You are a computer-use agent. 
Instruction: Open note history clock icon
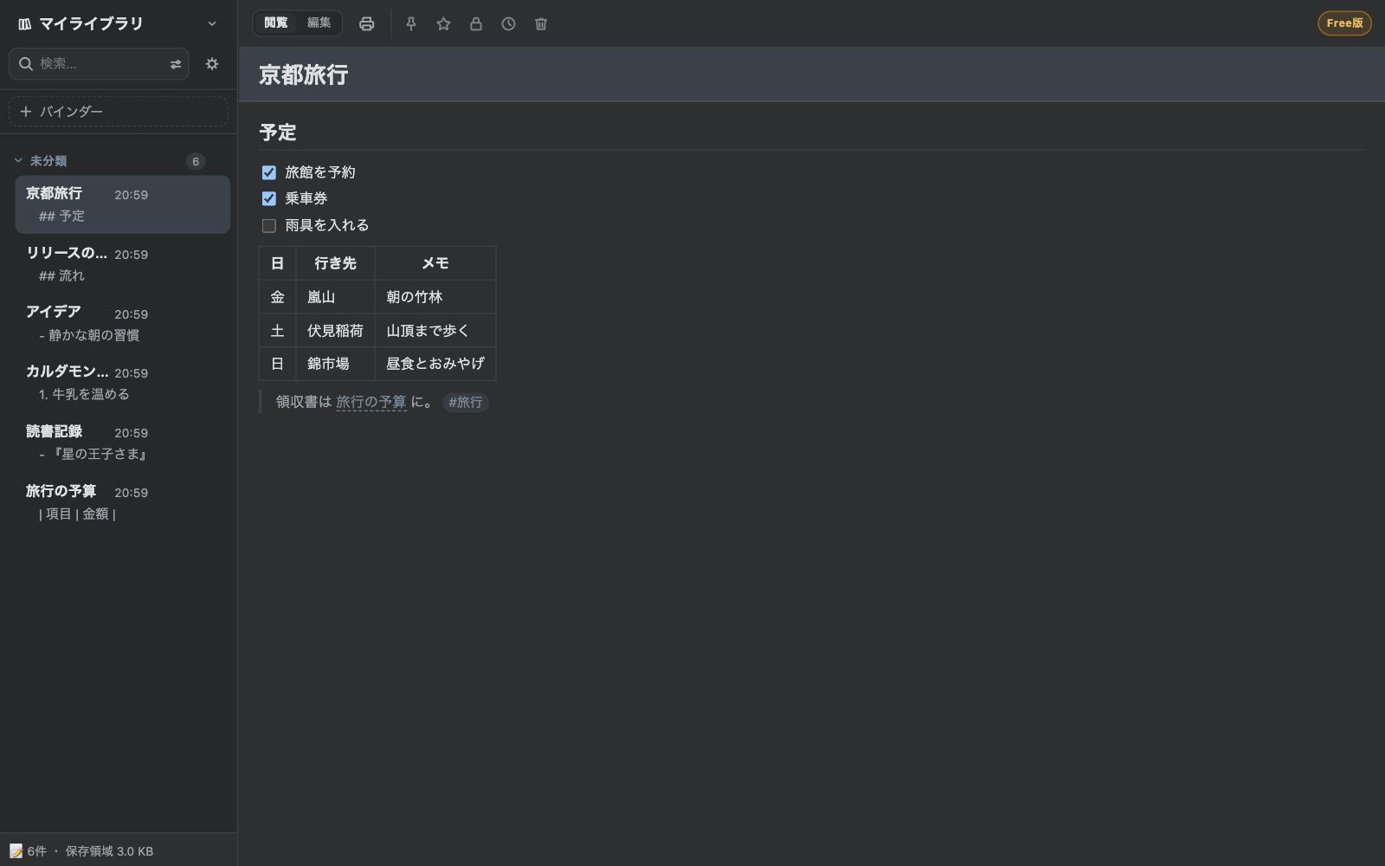coord(508,23)
